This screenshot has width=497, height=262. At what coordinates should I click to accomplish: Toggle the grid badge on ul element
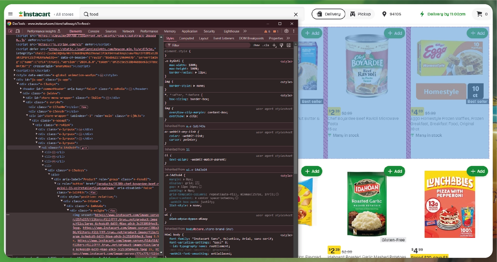[85, 148]
